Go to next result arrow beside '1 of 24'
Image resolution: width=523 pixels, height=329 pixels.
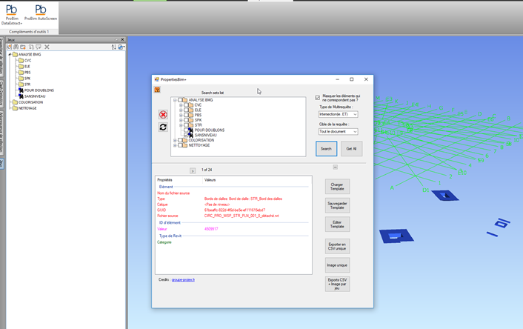[193, 171]
